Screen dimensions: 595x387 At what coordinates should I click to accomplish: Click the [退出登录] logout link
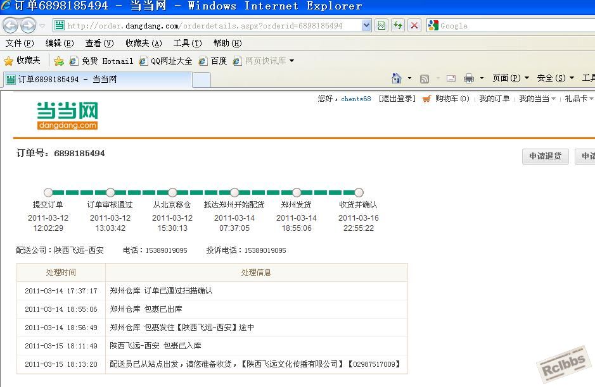coord(397,99)
